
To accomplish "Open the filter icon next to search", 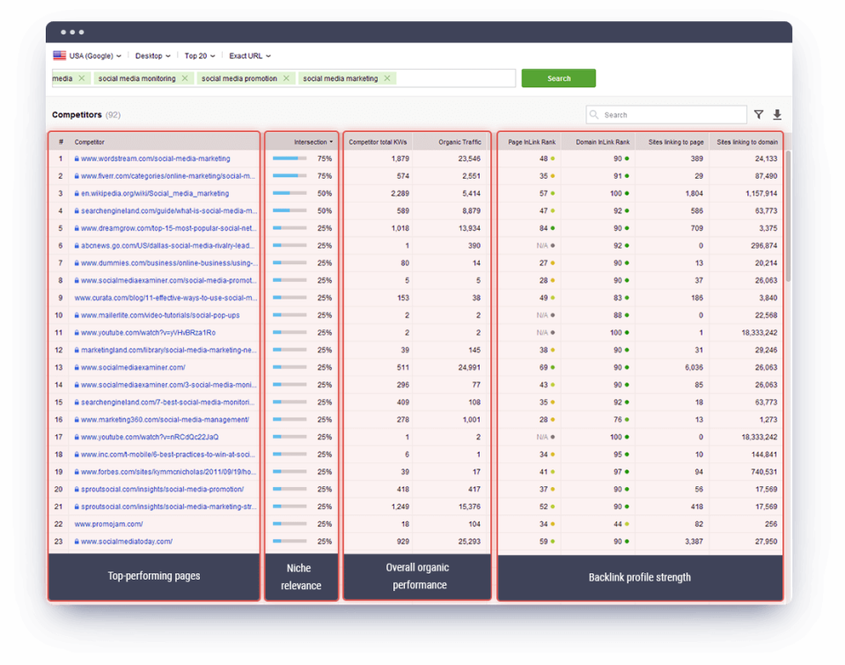I will (758, 115).
